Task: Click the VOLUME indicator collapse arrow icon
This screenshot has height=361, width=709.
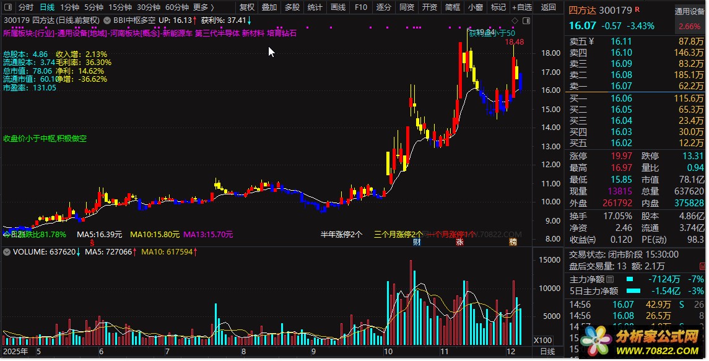Action: (6, 252)
